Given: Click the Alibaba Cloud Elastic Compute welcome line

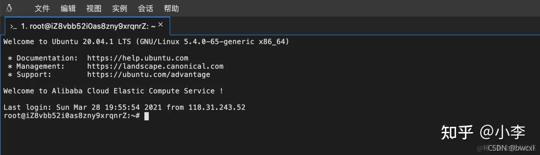Looking at the screenshot, I should pyautogui.click(x=113, y=91).
